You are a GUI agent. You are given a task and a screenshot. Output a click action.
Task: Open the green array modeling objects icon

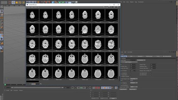pyautogui.click(x=63, y=2)
